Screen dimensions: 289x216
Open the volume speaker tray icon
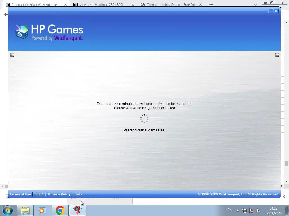pos(258,211)
